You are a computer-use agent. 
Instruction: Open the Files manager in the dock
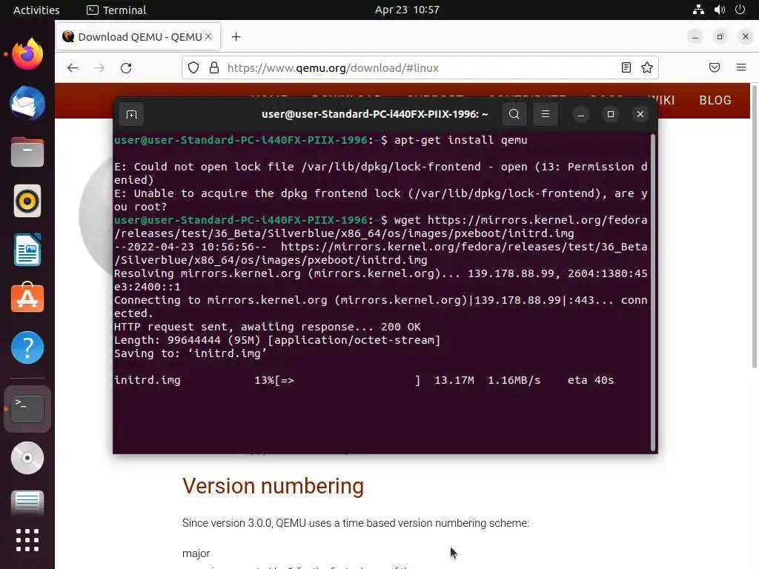pos(27,152)
